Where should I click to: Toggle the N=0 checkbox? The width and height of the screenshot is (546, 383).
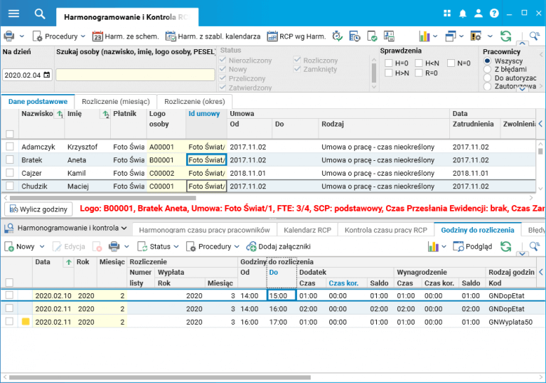451,63
